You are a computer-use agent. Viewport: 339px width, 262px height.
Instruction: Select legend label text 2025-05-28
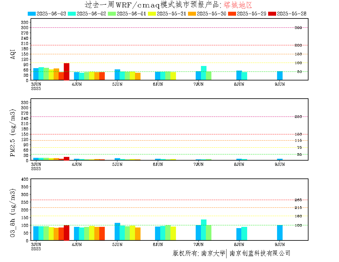pyautogui.click(x=292, y=14)
